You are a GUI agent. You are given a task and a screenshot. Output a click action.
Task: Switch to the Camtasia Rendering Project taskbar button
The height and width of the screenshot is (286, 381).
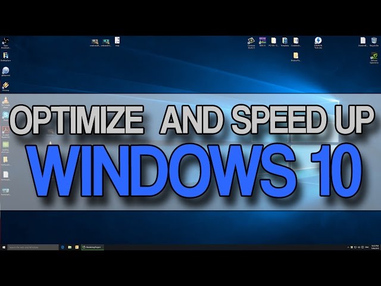93,247
